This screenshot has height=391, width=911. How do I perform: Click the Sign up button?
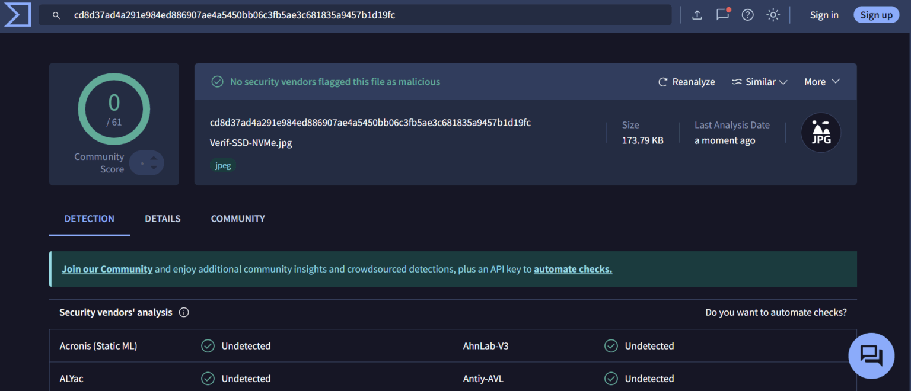pos(877,15)
